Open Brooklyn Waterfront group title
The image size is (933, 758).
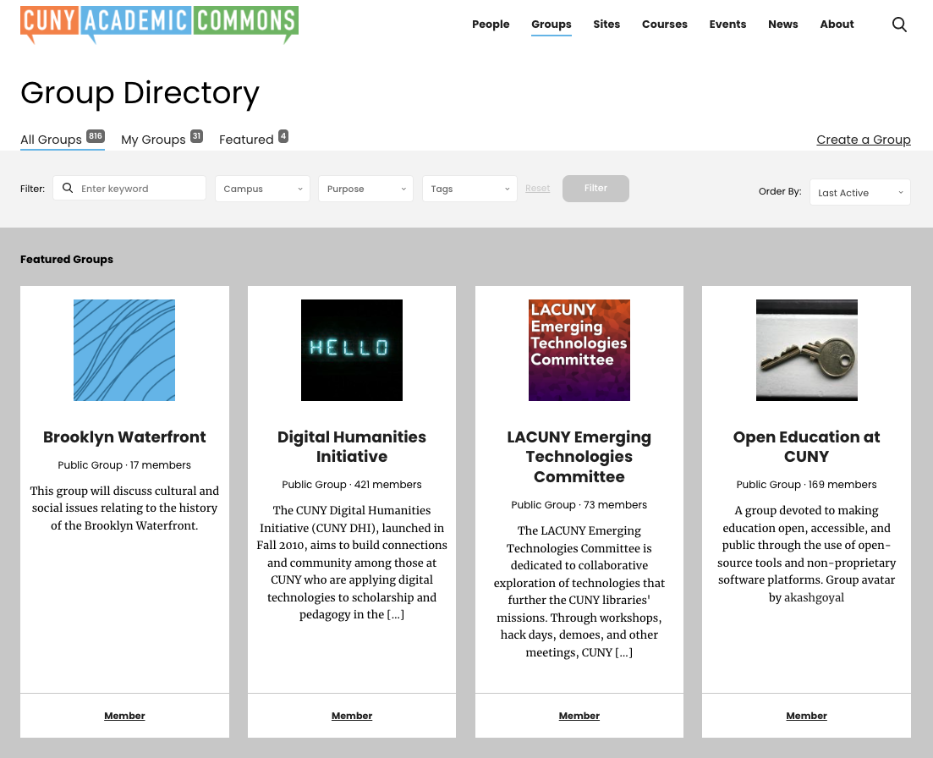[x=124, y=437]
